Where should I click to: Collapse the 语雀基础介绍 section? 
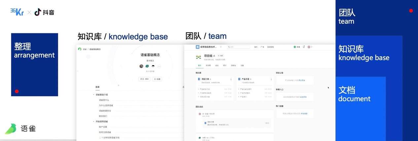pyautogui.click(x=94, y=95)
